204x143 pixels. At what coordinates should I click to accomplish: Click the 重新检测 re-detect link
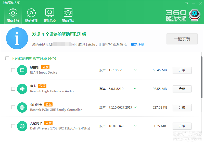(137, 45)
